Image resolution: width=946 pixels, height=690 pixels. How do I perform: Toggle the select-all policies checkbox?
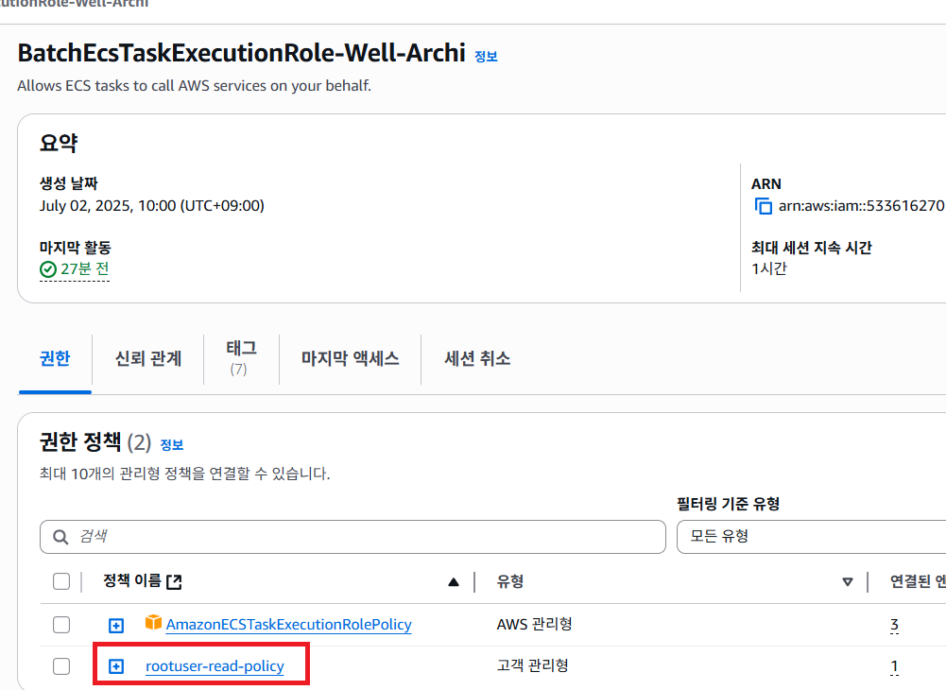[61, 582]
